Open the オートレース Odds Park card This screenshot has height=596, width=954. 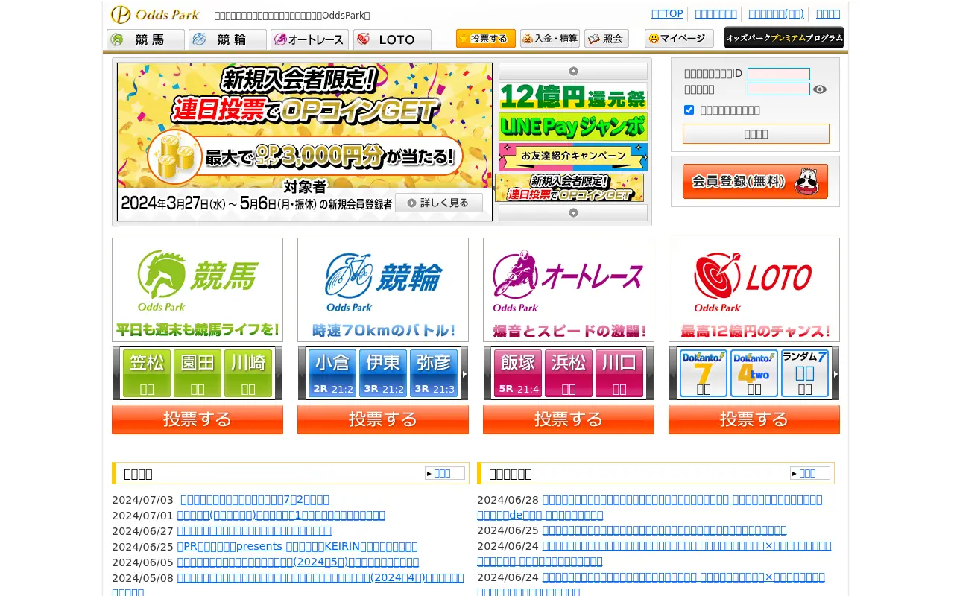[x=569, y=290]
